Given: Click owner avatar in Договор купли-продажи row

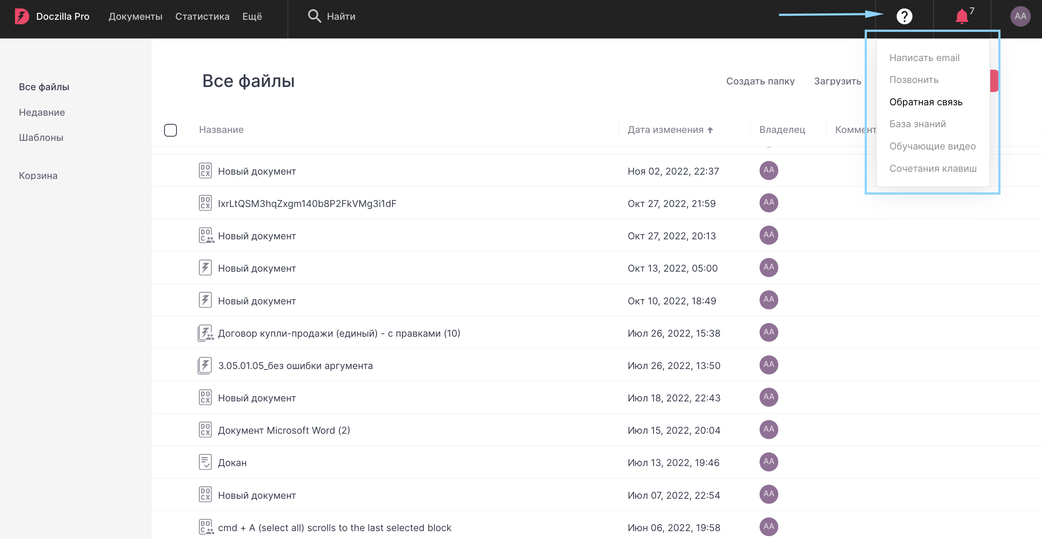Looking at the screenshot, I should click(x=769, y=332).
